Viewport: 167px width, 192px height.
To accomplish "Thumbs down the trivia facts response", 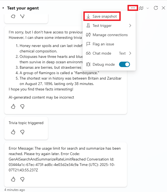I will click(x=22, y=106).
